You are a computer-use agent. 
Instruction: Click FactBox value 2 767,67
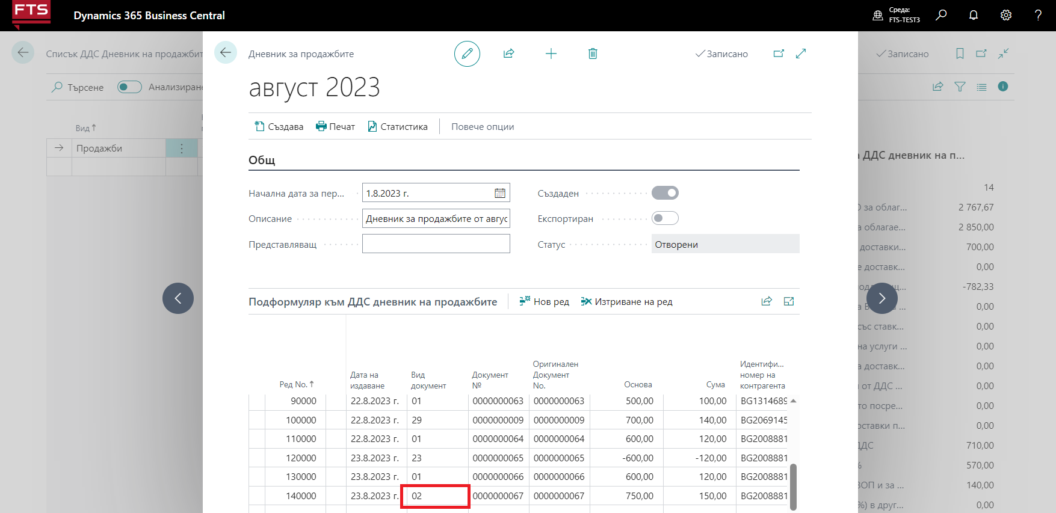click(976, 207)
